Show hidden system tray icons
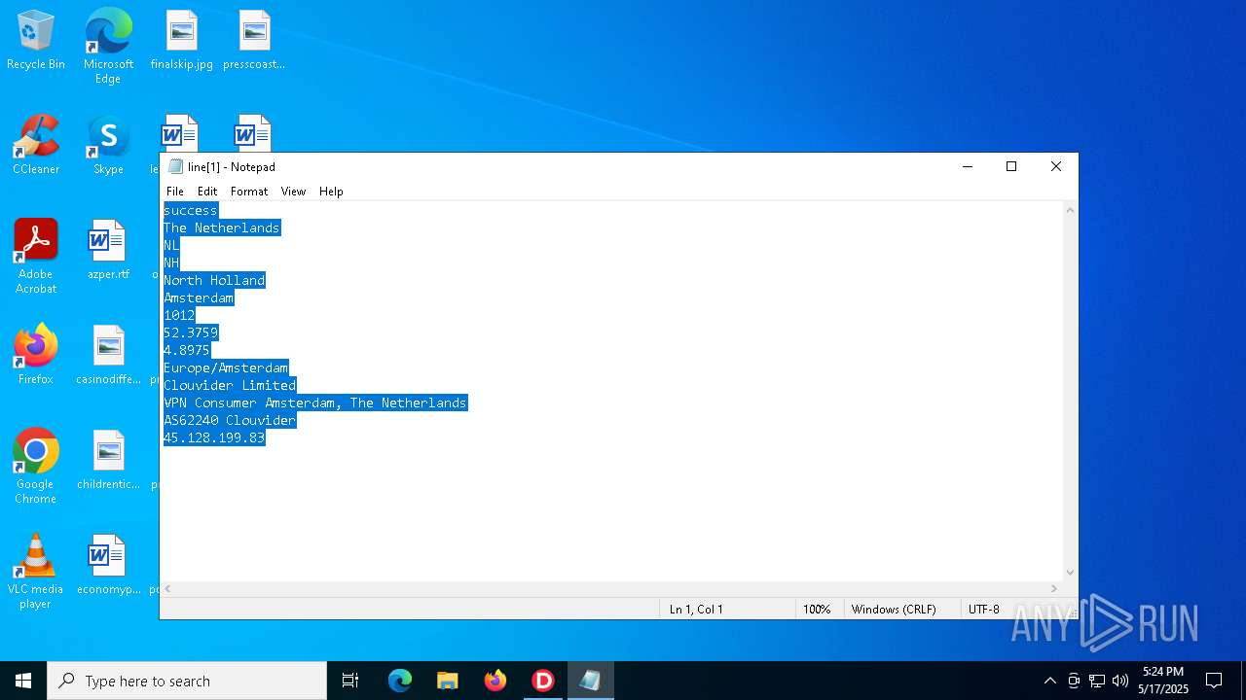Screen dimensions: 1246x700 (x=1049, y=681)
